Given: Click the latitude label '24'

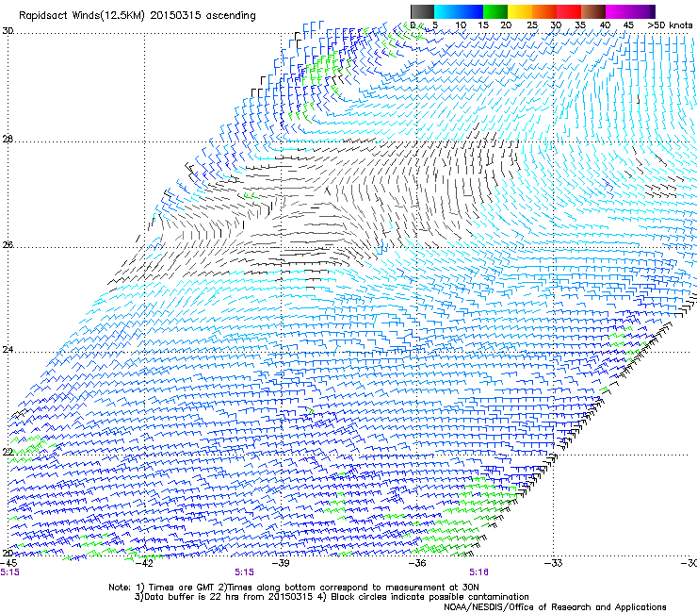Looking at the screenshot, I should click(x=8, y=350).
